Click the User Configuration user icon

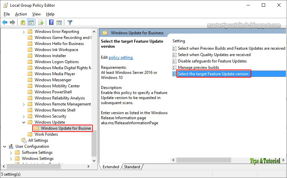pos(11,146)
